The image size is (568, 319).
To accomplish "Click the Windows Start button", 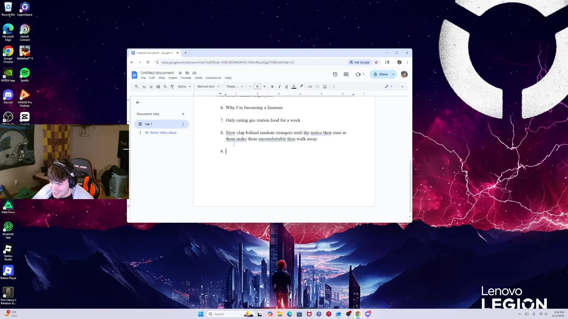I will click(201, 314).
